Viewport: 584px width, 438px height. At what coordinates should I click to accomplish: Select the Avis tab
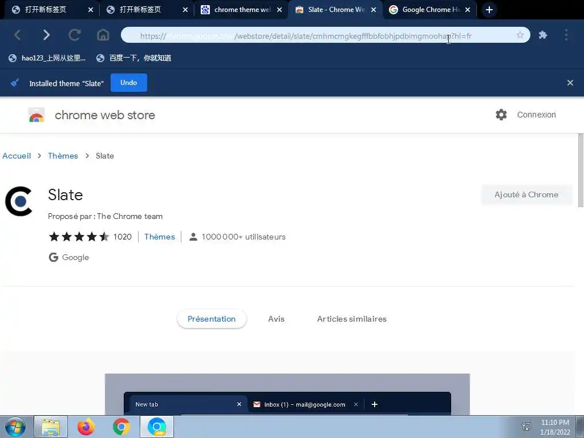(x=277, y=319)
